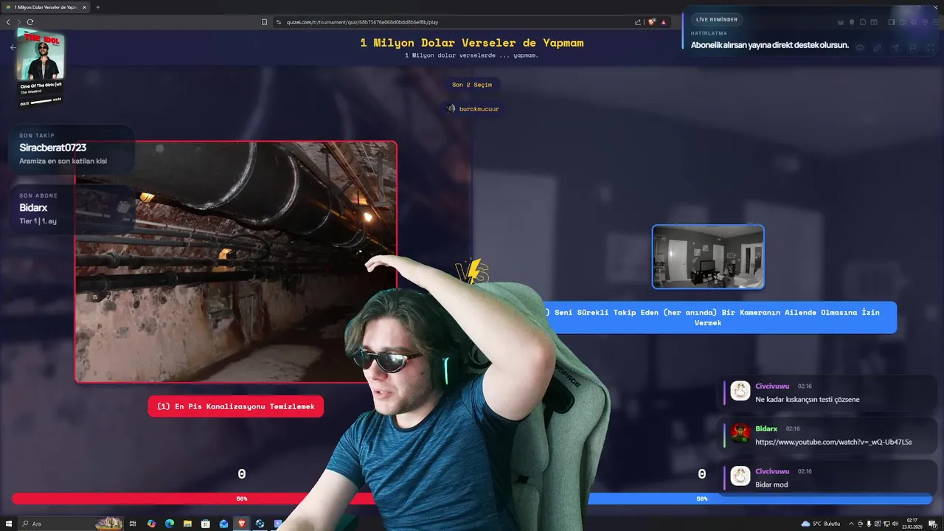Viewport: 944px width, 531px height.
Task: Open the notification center with 17 badge
Action: point(932,524)
